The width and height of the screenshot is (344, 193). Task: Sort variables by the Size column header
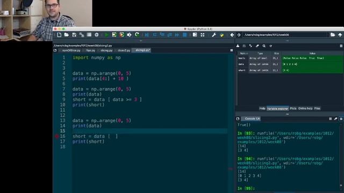[x=277, y=54]
